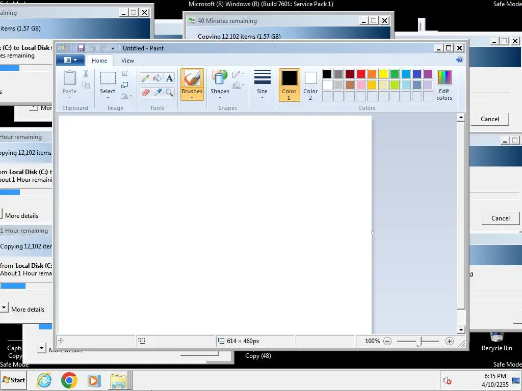The width and height of the screenshot is (522, 391).
Task: Zoom in with the plus button
Action: [x=450, y=341]
